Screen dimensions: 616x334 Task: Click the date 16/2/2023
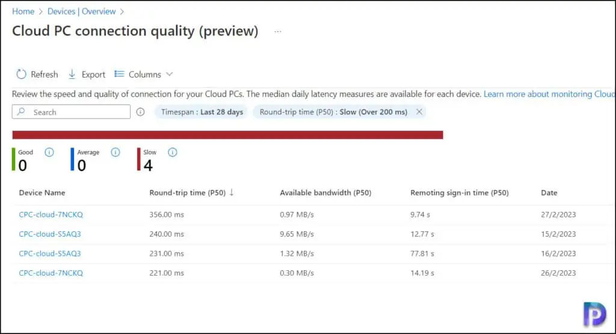point(558,253)
